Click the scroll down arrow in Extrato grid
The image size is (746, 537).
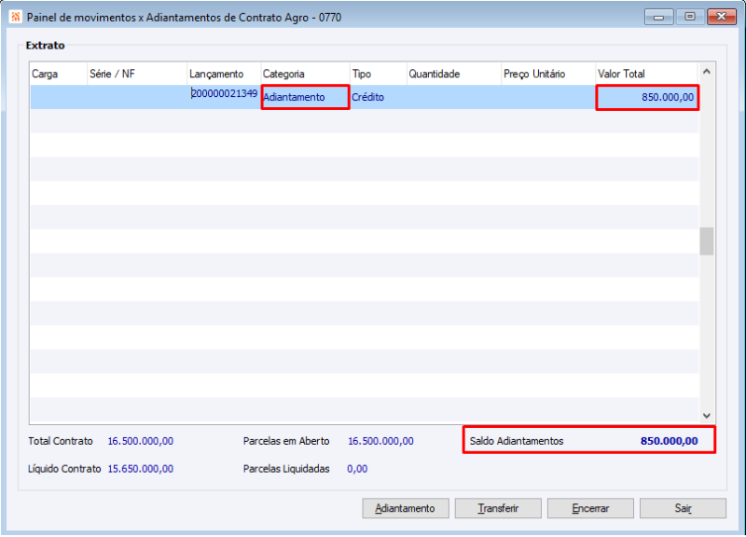[x=707, y=415]
